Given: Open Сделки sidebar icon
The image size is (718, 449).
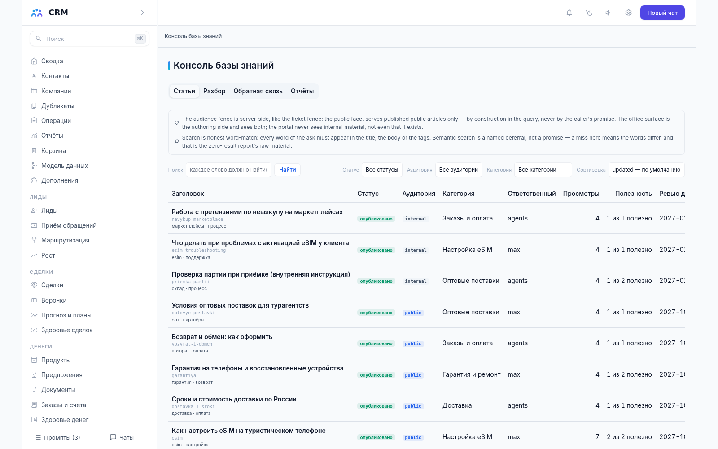Looking at the screenshot, I should click(34, 285).
